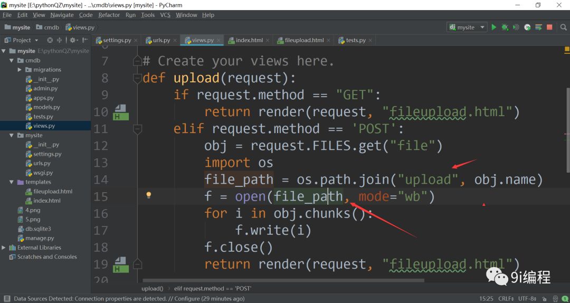Open the Refactor menu

109,15
